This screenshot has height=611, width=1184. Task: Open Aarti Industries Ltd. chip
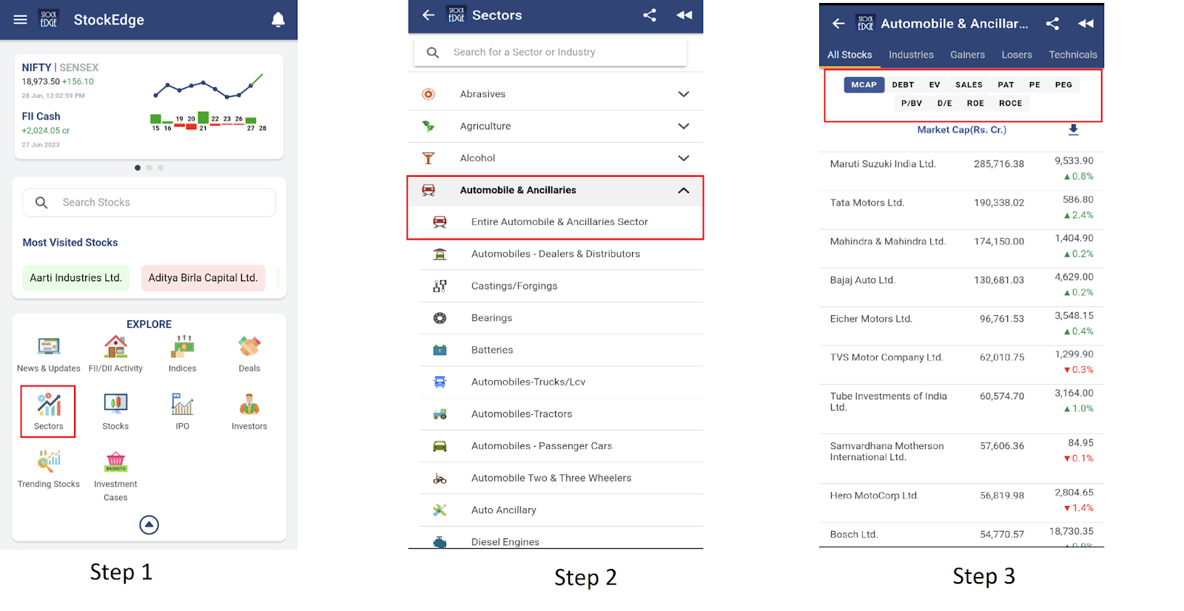click(x=75, y=278)
